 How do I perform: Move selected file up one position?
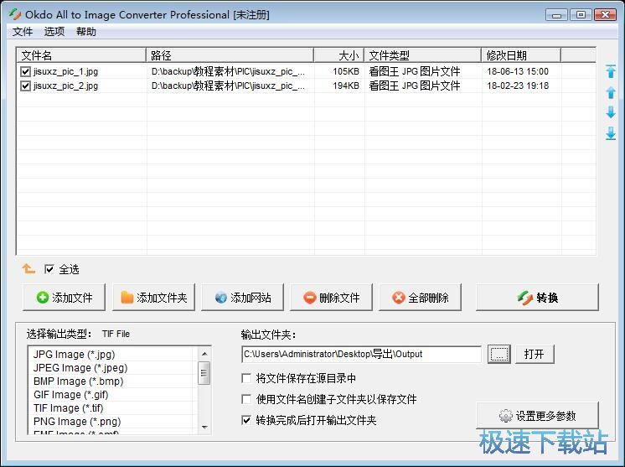pyautogui.click(x=611, y=92)
